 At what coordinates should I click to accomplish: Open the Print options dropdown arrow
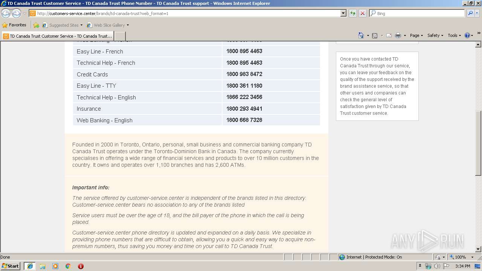point(405,35)
